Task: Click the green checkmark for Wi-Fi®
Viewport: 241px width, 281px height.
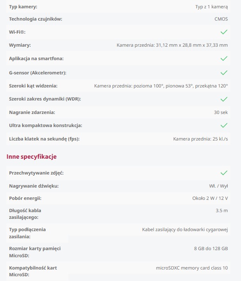Action: coord(224,32)
